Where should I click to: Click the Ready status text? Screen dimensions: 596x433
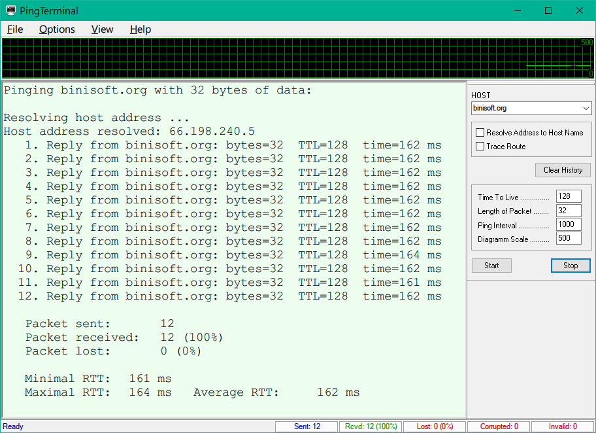(13, 426)
